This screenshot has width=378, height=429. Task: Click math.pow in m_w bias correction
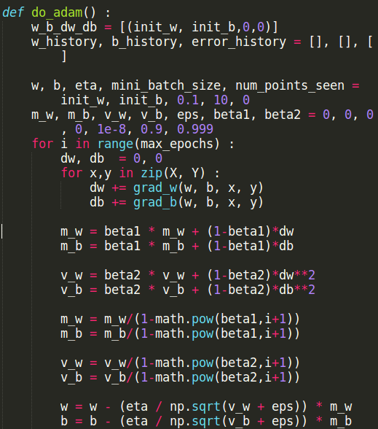(184, 319)
